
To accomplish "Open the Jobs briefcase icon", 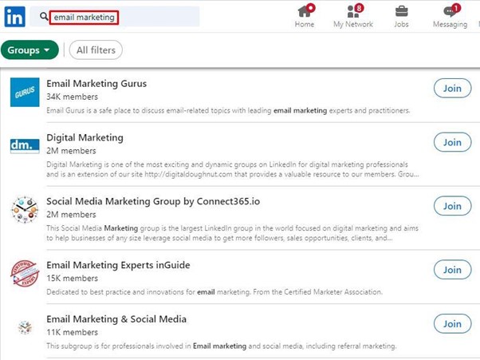I will pos(401,17).
